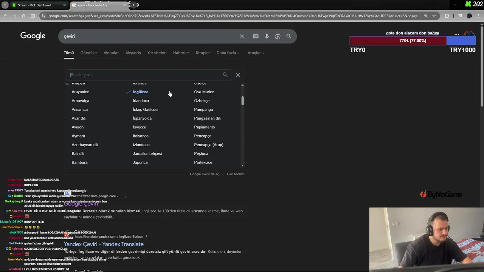Close the language picker with the X
Screen dimensions: 484x272
[238, 75]
